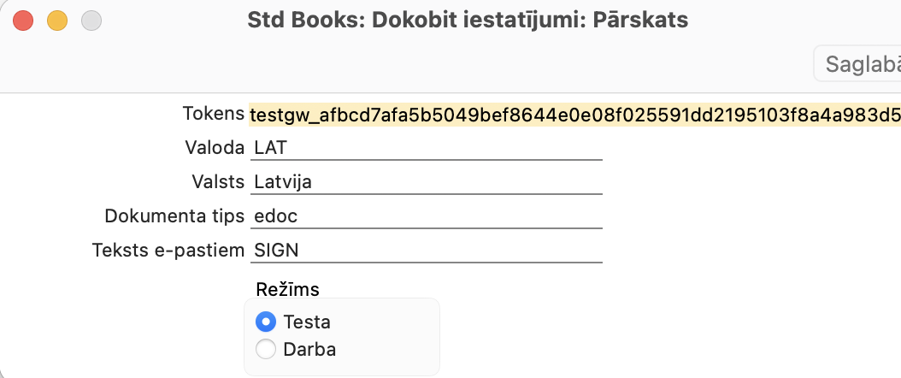The image size is (901, 378).
Task: Focus the Valsts field with Latvija
Action: click(427, 182)
